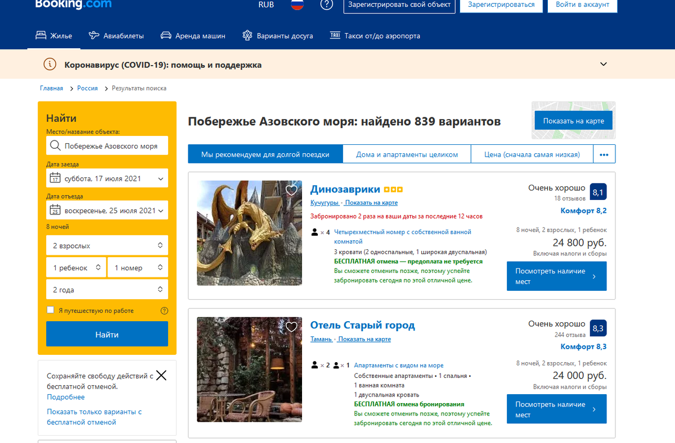Open Четырехместный номер room link
Image resolution: width=675 pixels, height=443 pixels.
click(x=403, y=236)
